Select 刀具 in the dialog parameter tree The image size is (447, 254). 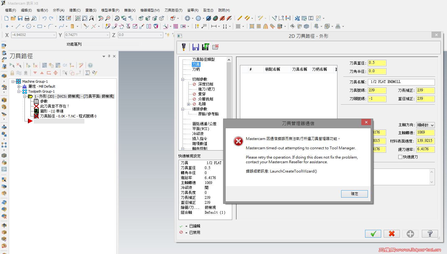(196, 64)
